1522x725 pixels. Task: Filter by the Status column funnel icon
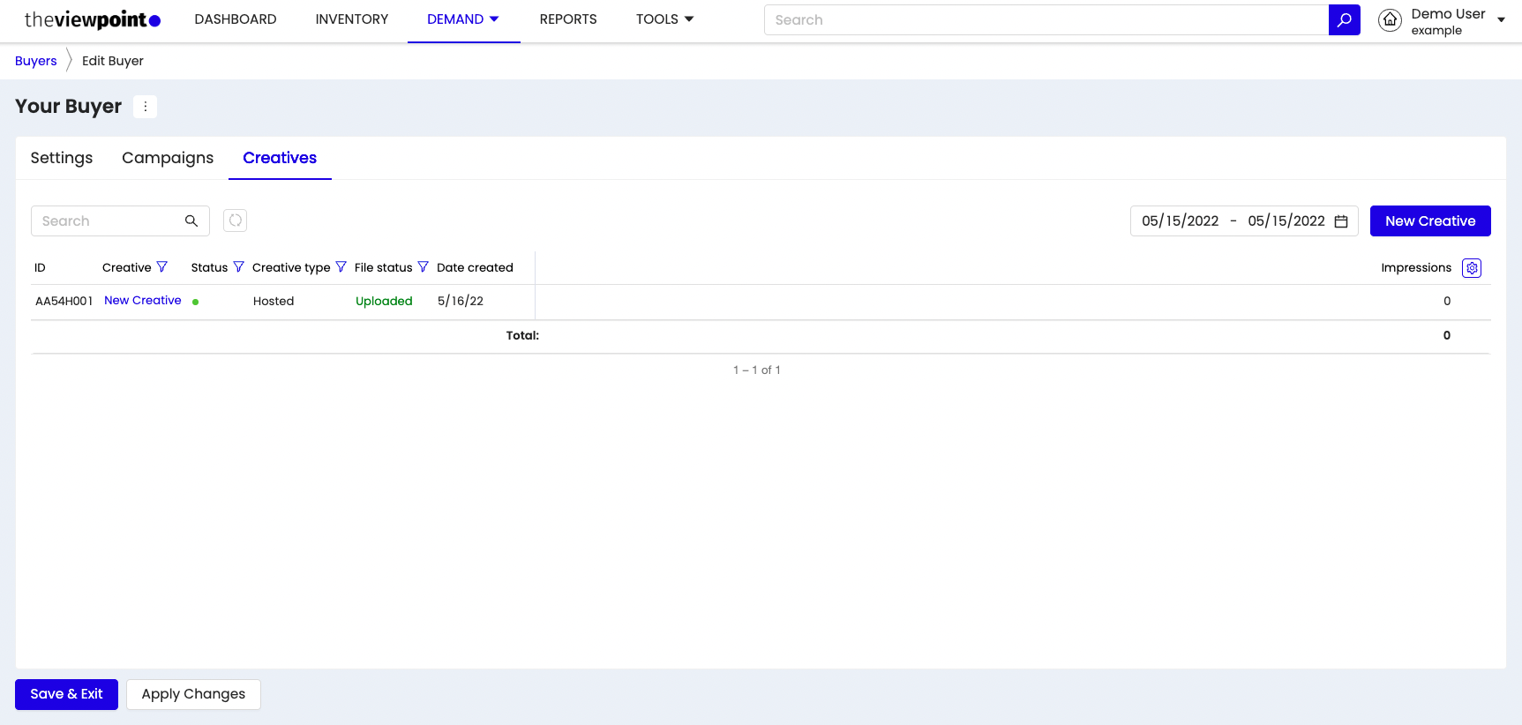point(238,267)
